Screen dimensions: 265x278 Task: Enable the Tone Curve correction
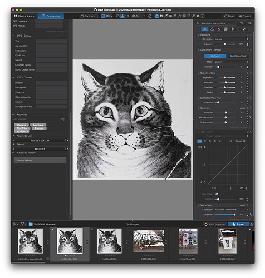point(198,132)
